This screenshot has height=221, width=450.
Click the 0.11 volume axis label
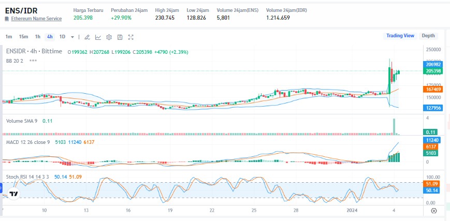pos(430,132)
